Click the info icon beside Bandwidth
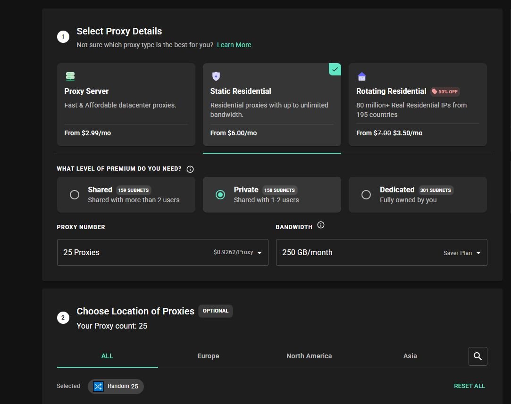This screenshot has width=511, height=404. coord(321,225)
